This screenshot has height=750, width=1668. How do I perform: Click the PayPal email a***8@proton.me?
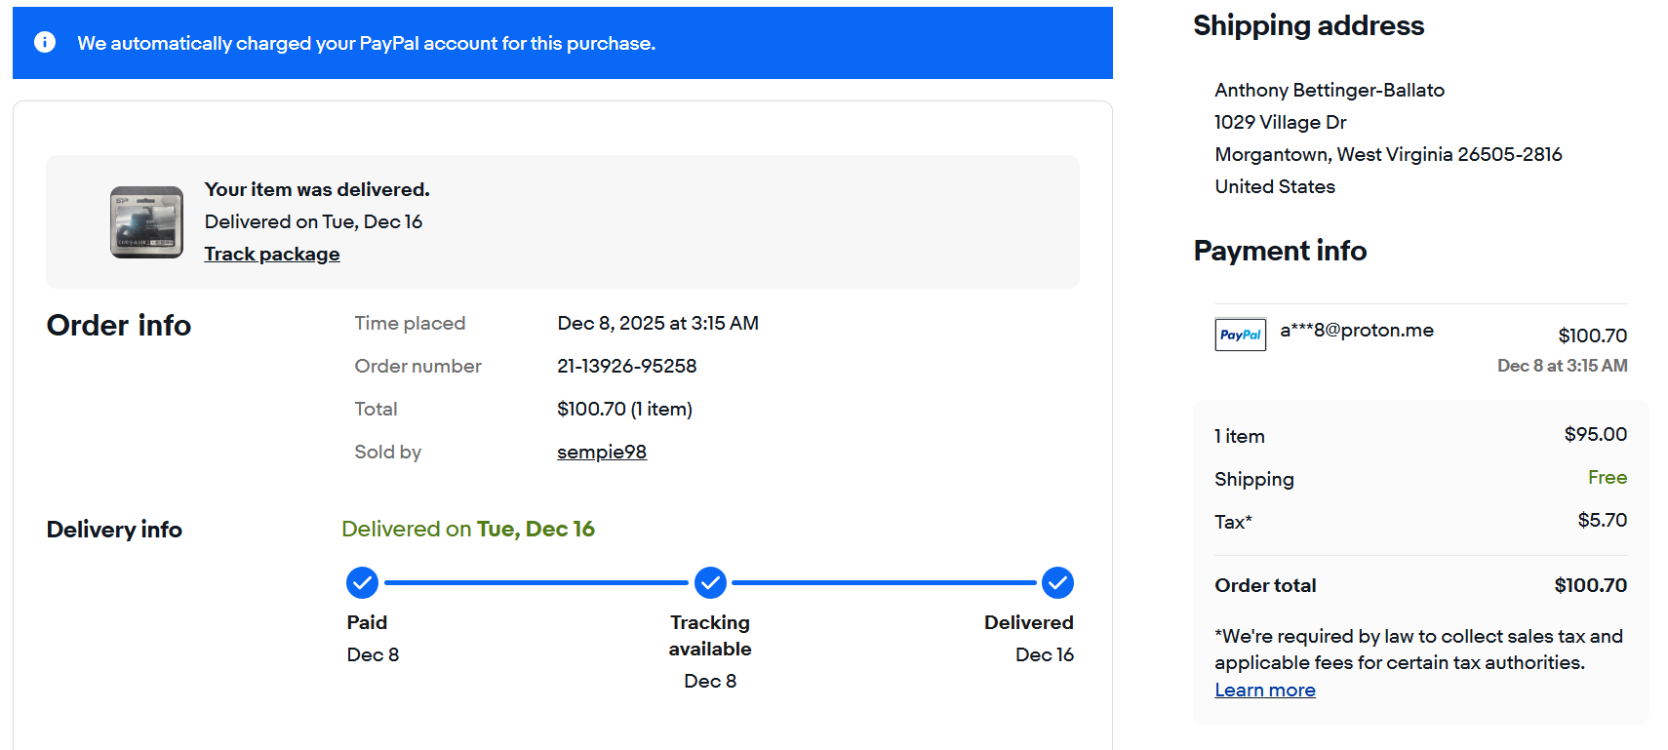pos(1356,331)
